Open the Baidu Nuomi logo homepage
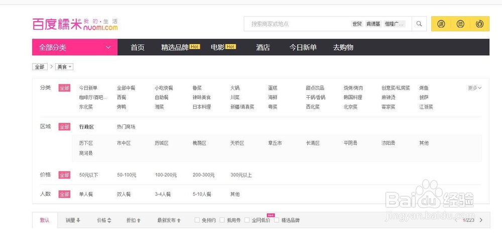The width and height of the screenshot is (502, 233). [x=75, y=24]
